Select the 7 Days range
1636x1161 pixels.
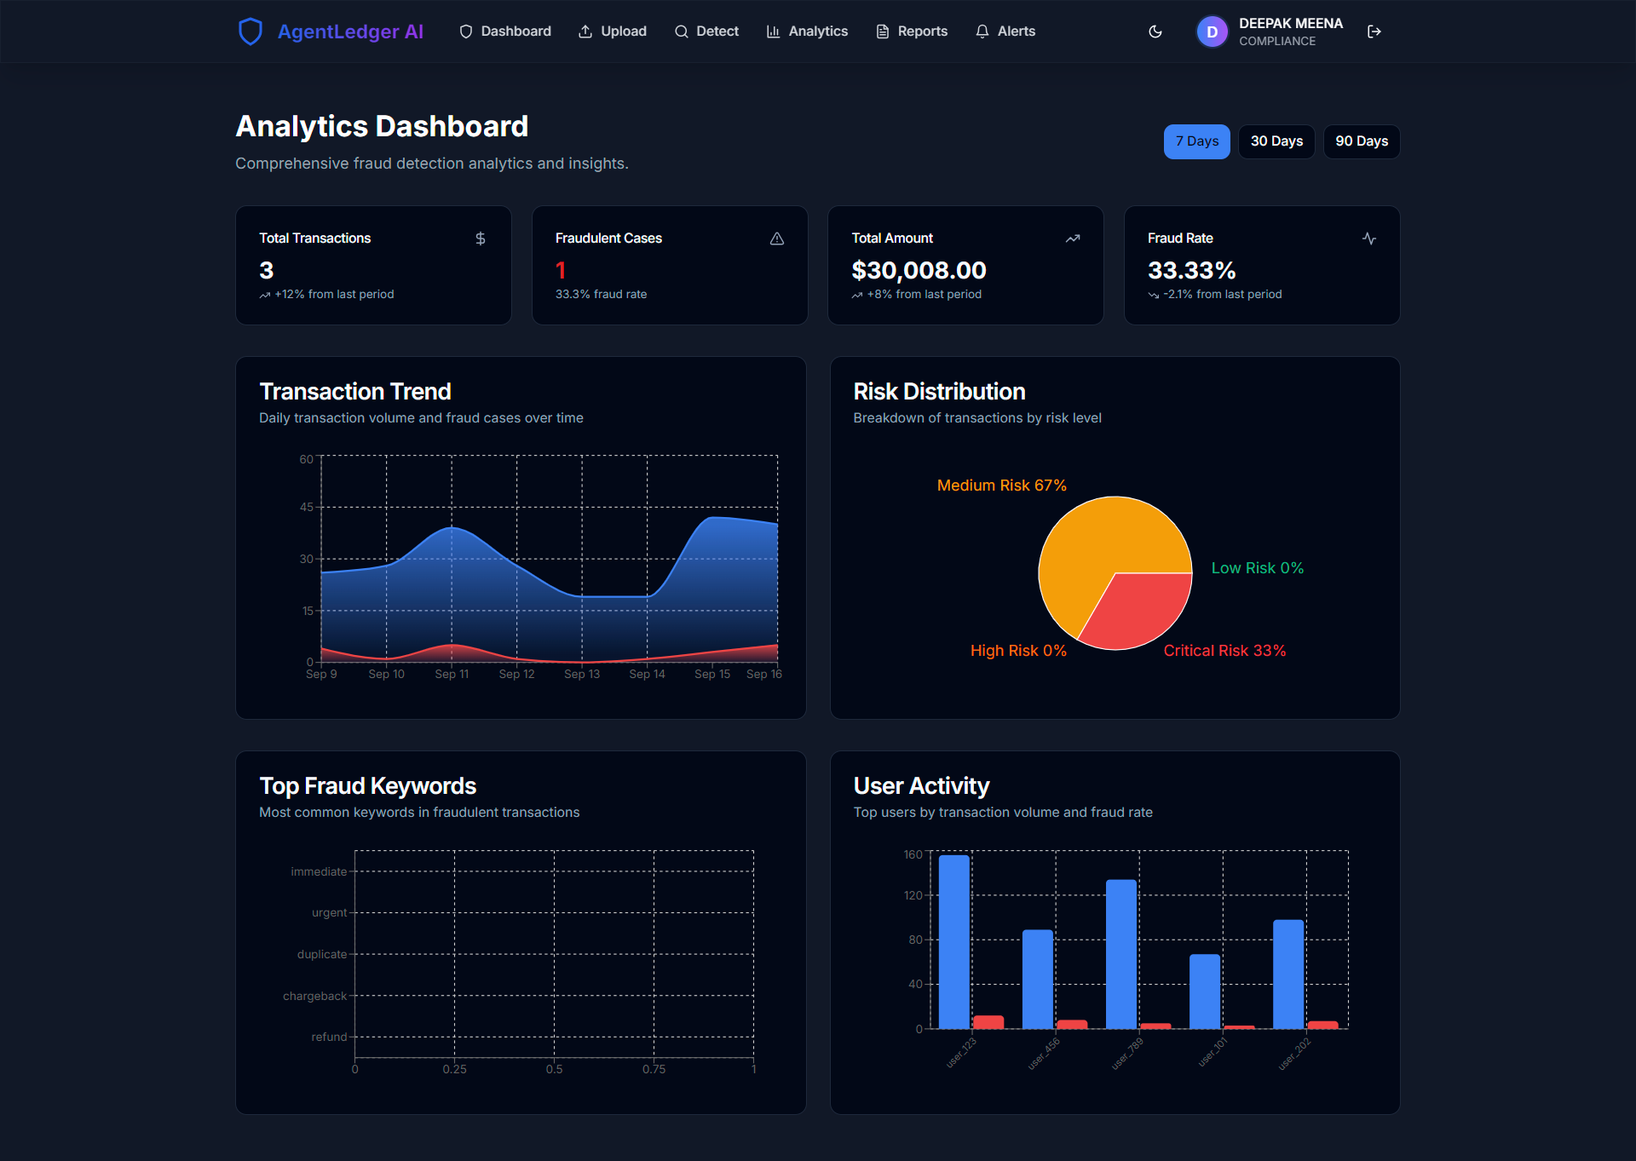(1196, 141)
